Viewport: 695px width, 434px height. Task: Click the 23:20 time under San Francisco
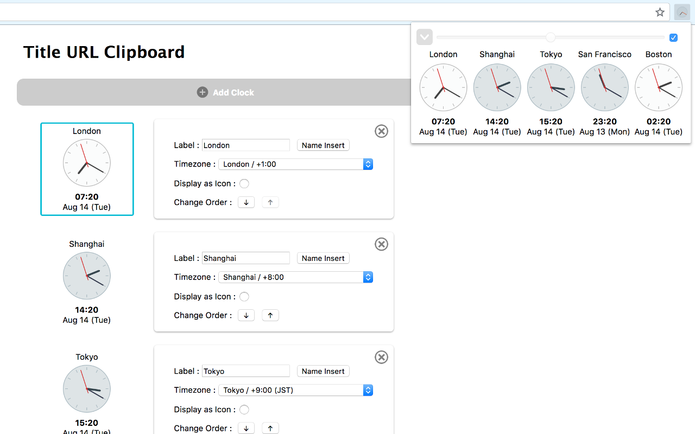click(605, 122)
